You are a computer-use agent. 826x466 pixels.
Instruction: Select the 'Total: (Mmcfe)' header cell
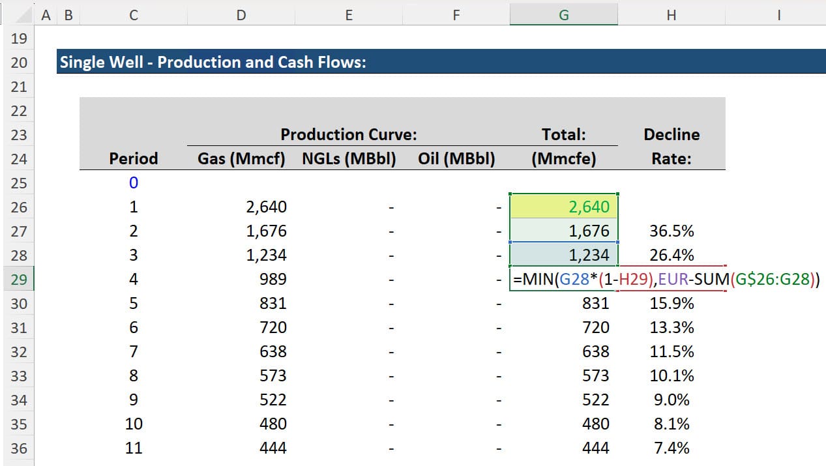coord(563,158)
